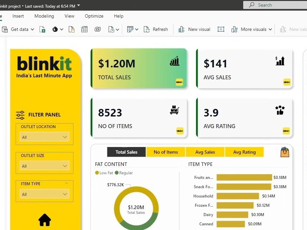Click the home icon in filter panel
Viewport: 307px width, 230px height.
click(x=45, y=220)
